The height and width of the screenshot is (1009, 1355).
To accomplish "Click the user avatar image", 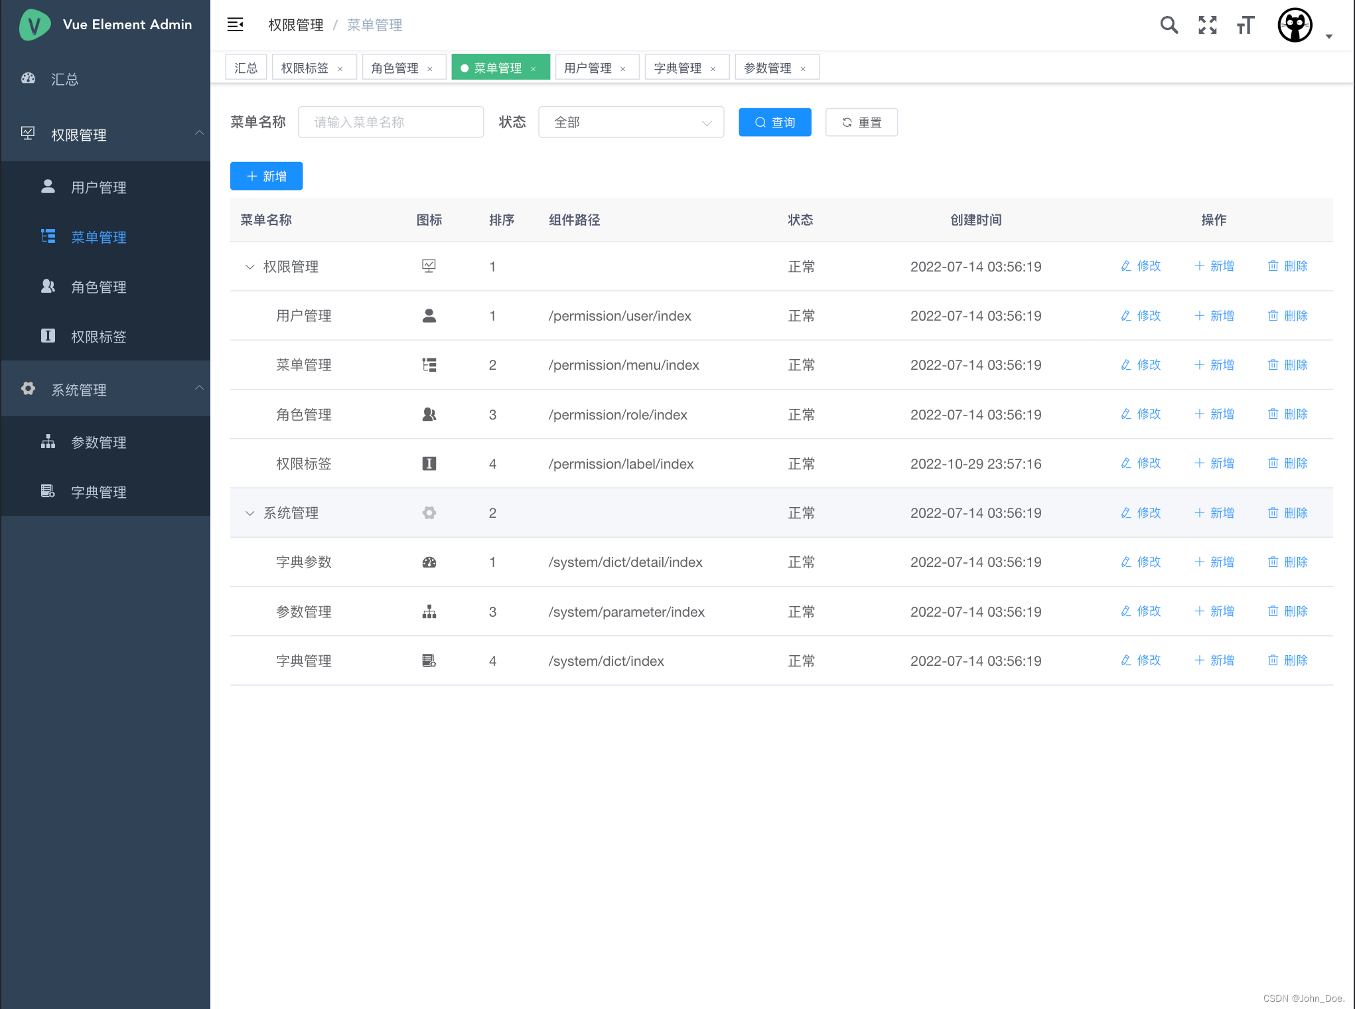I will [x=1295, y=25].
